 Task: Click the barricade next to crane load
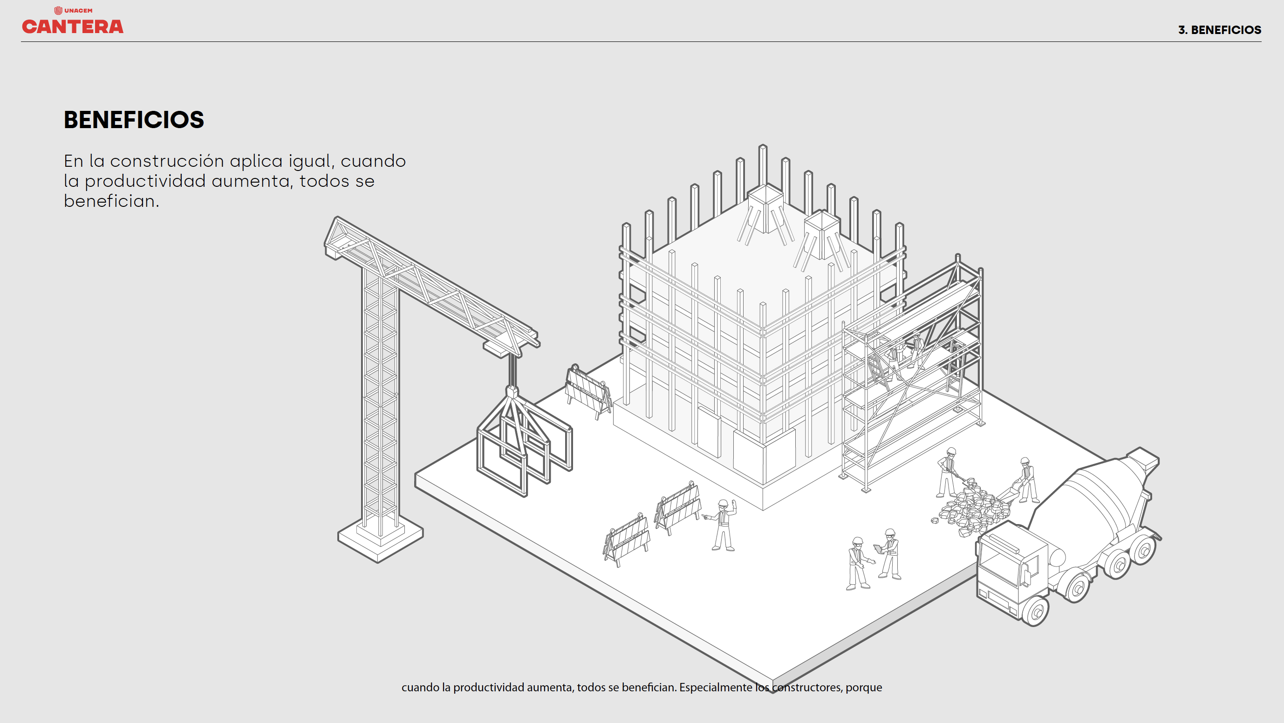point(588,391)
